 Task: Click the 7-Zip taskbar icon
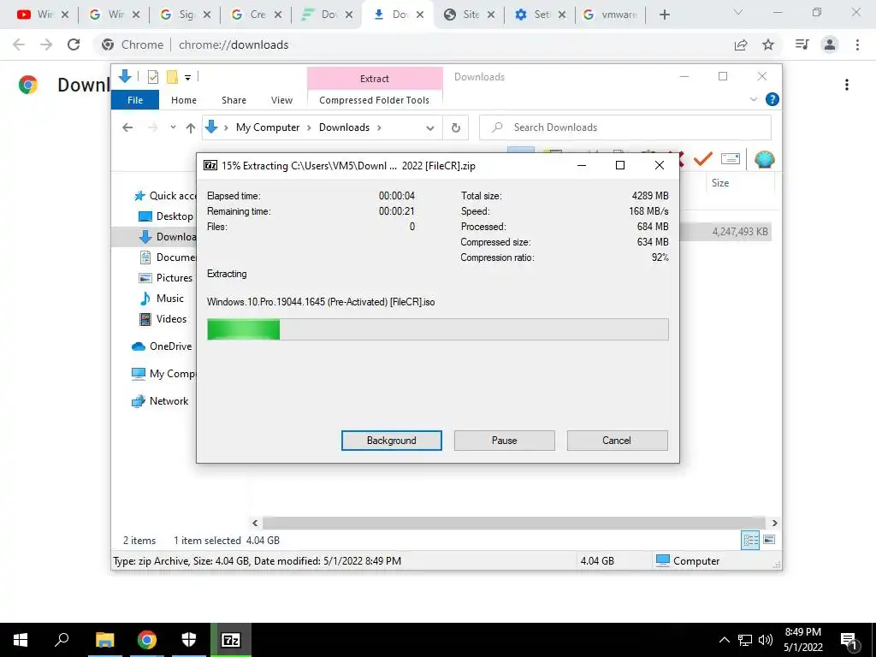pos(231,640)
